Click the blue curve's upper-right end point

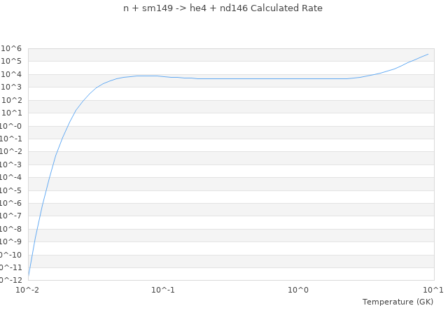[x=428, y=54]
